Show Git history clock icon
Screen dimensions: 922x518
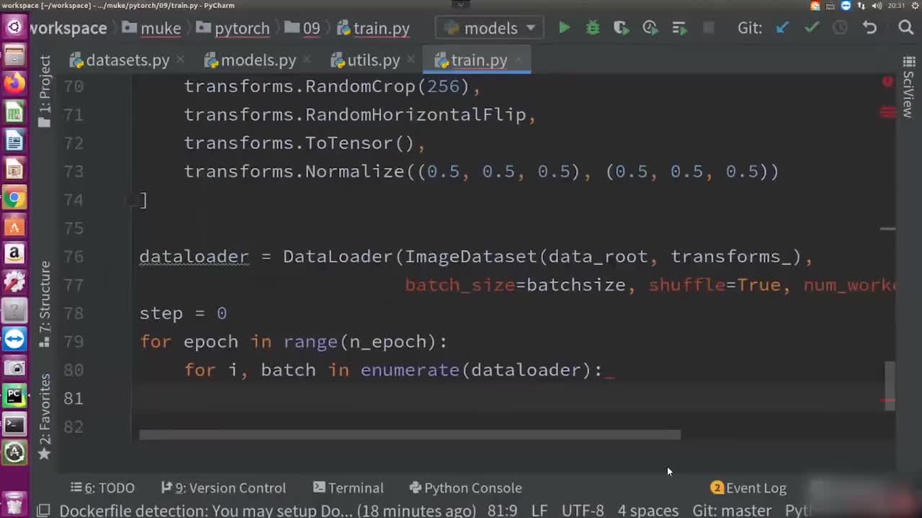pyautogui.click(x=840, y=28)
